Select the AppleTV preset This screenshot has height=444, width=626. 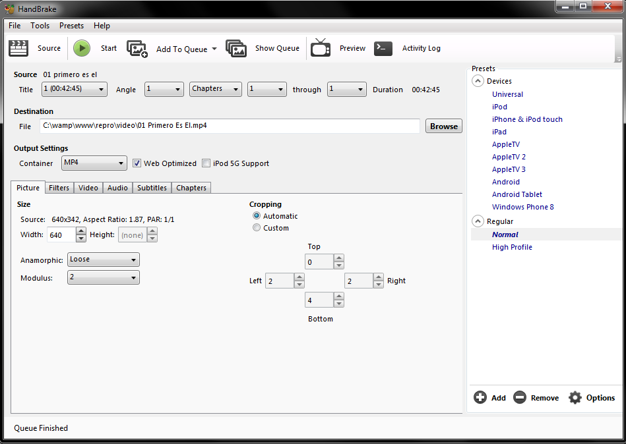506,144
